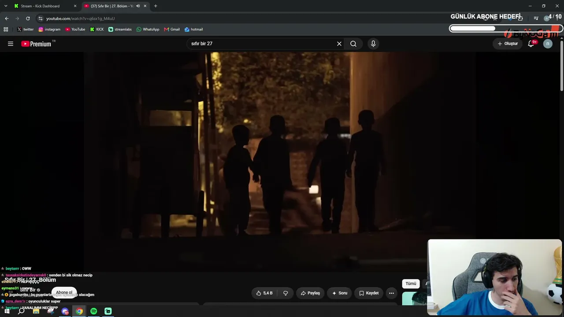Image resolution: width=564 pixels, height=317 pixels.
Task: Open Spotify from the taskbar
Action: point(94,311)
